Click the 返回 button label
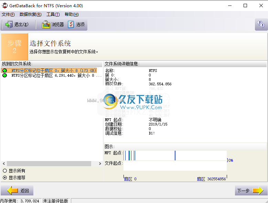 point(25,191)
